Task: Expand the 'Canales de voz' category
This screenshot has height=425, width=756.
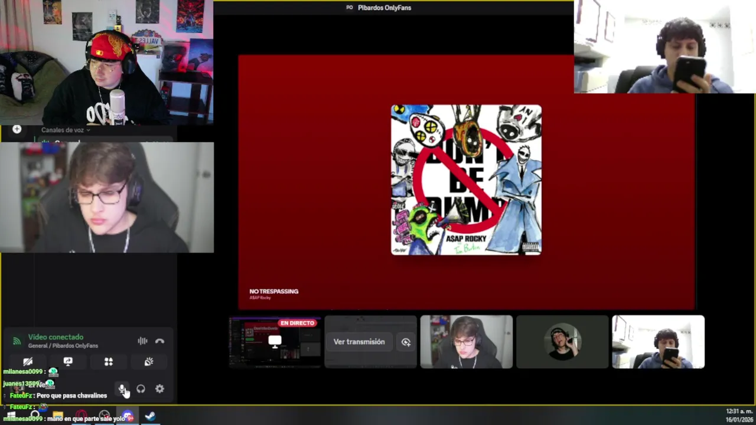Action: pyautogui.click(x=65, y=130)
